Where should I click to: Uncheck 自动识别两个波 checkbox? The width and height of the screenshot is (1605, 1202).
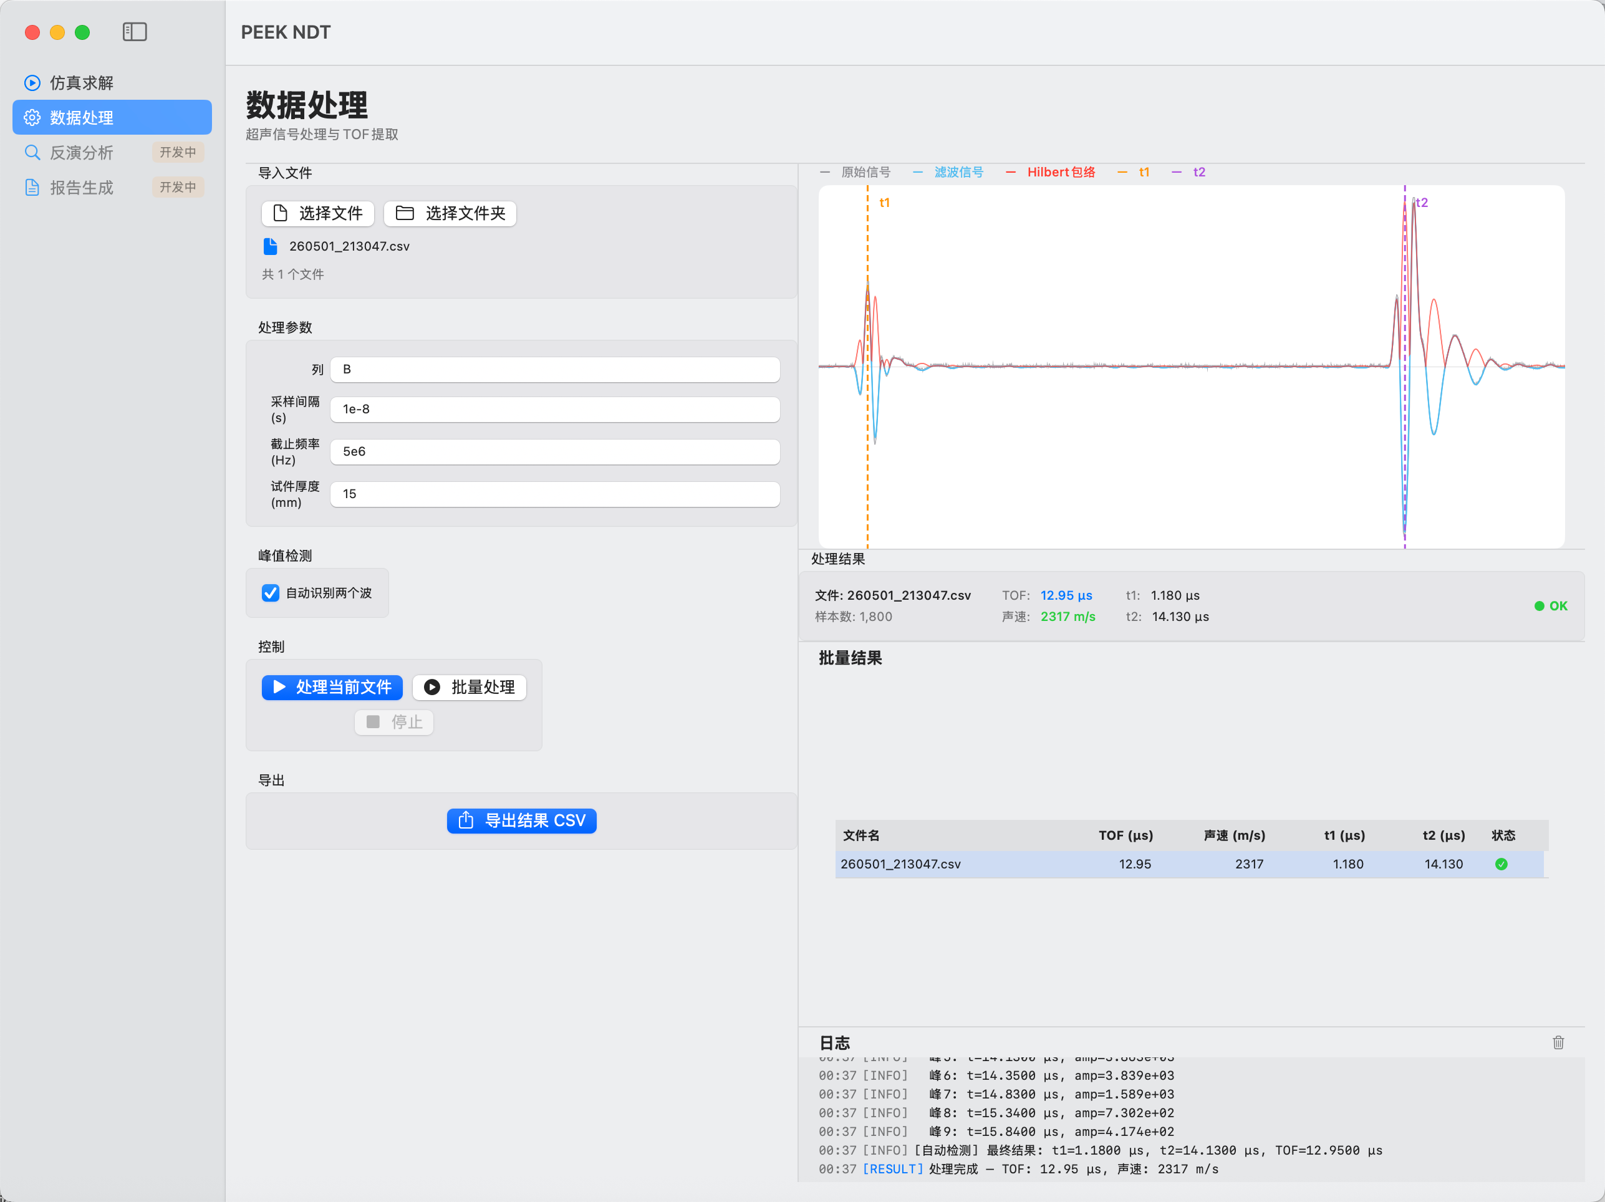271,594
